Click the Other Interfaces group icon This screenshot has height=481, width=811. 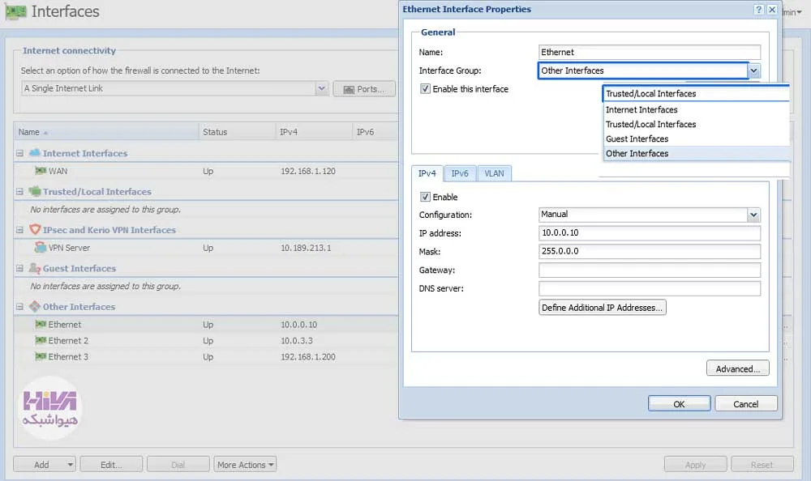pos(35,306)
